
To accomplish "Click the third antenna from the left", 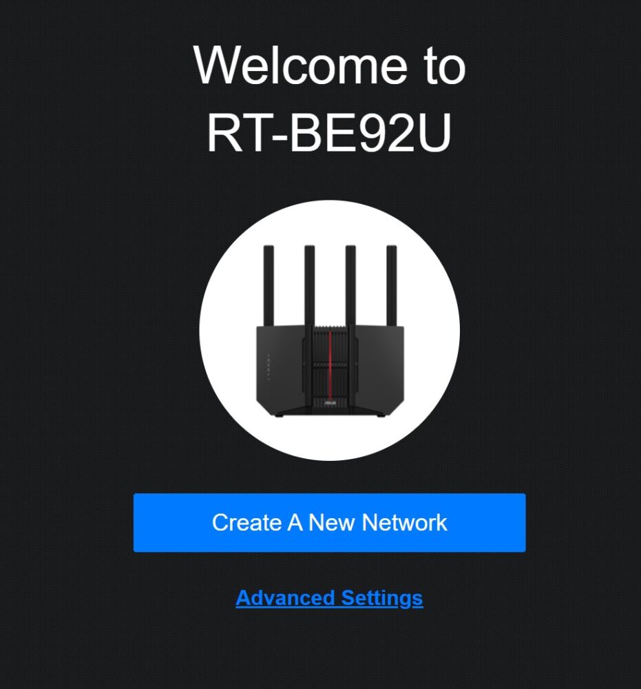I will (350, 286).
